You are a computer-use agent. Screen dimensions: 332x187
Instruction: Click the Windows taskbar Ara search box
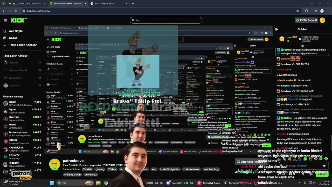point(75,183)
